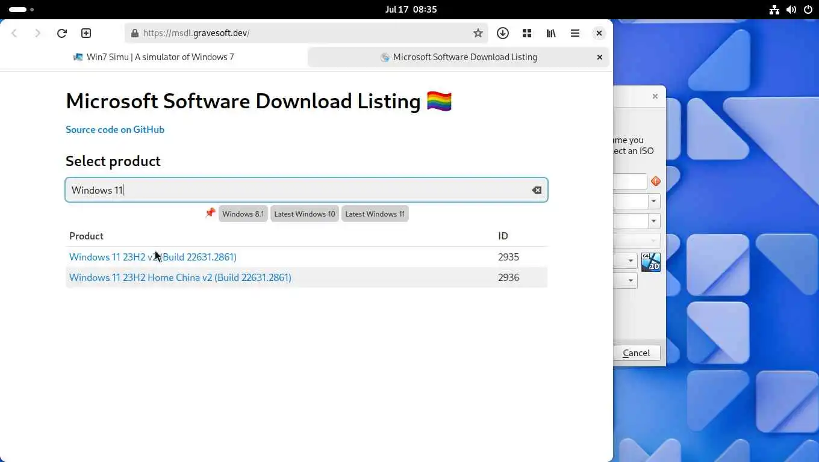Click the Windows 10 64-bit OS icon
819x462 pixels.
651,262
